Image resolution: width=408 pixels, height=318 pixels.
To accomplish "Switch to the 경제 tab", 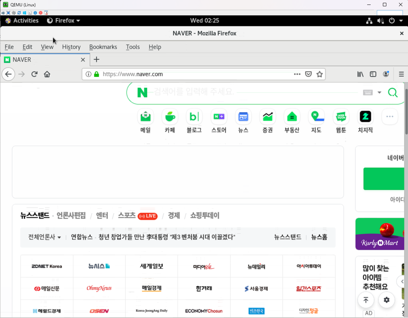I will (174, 215).
